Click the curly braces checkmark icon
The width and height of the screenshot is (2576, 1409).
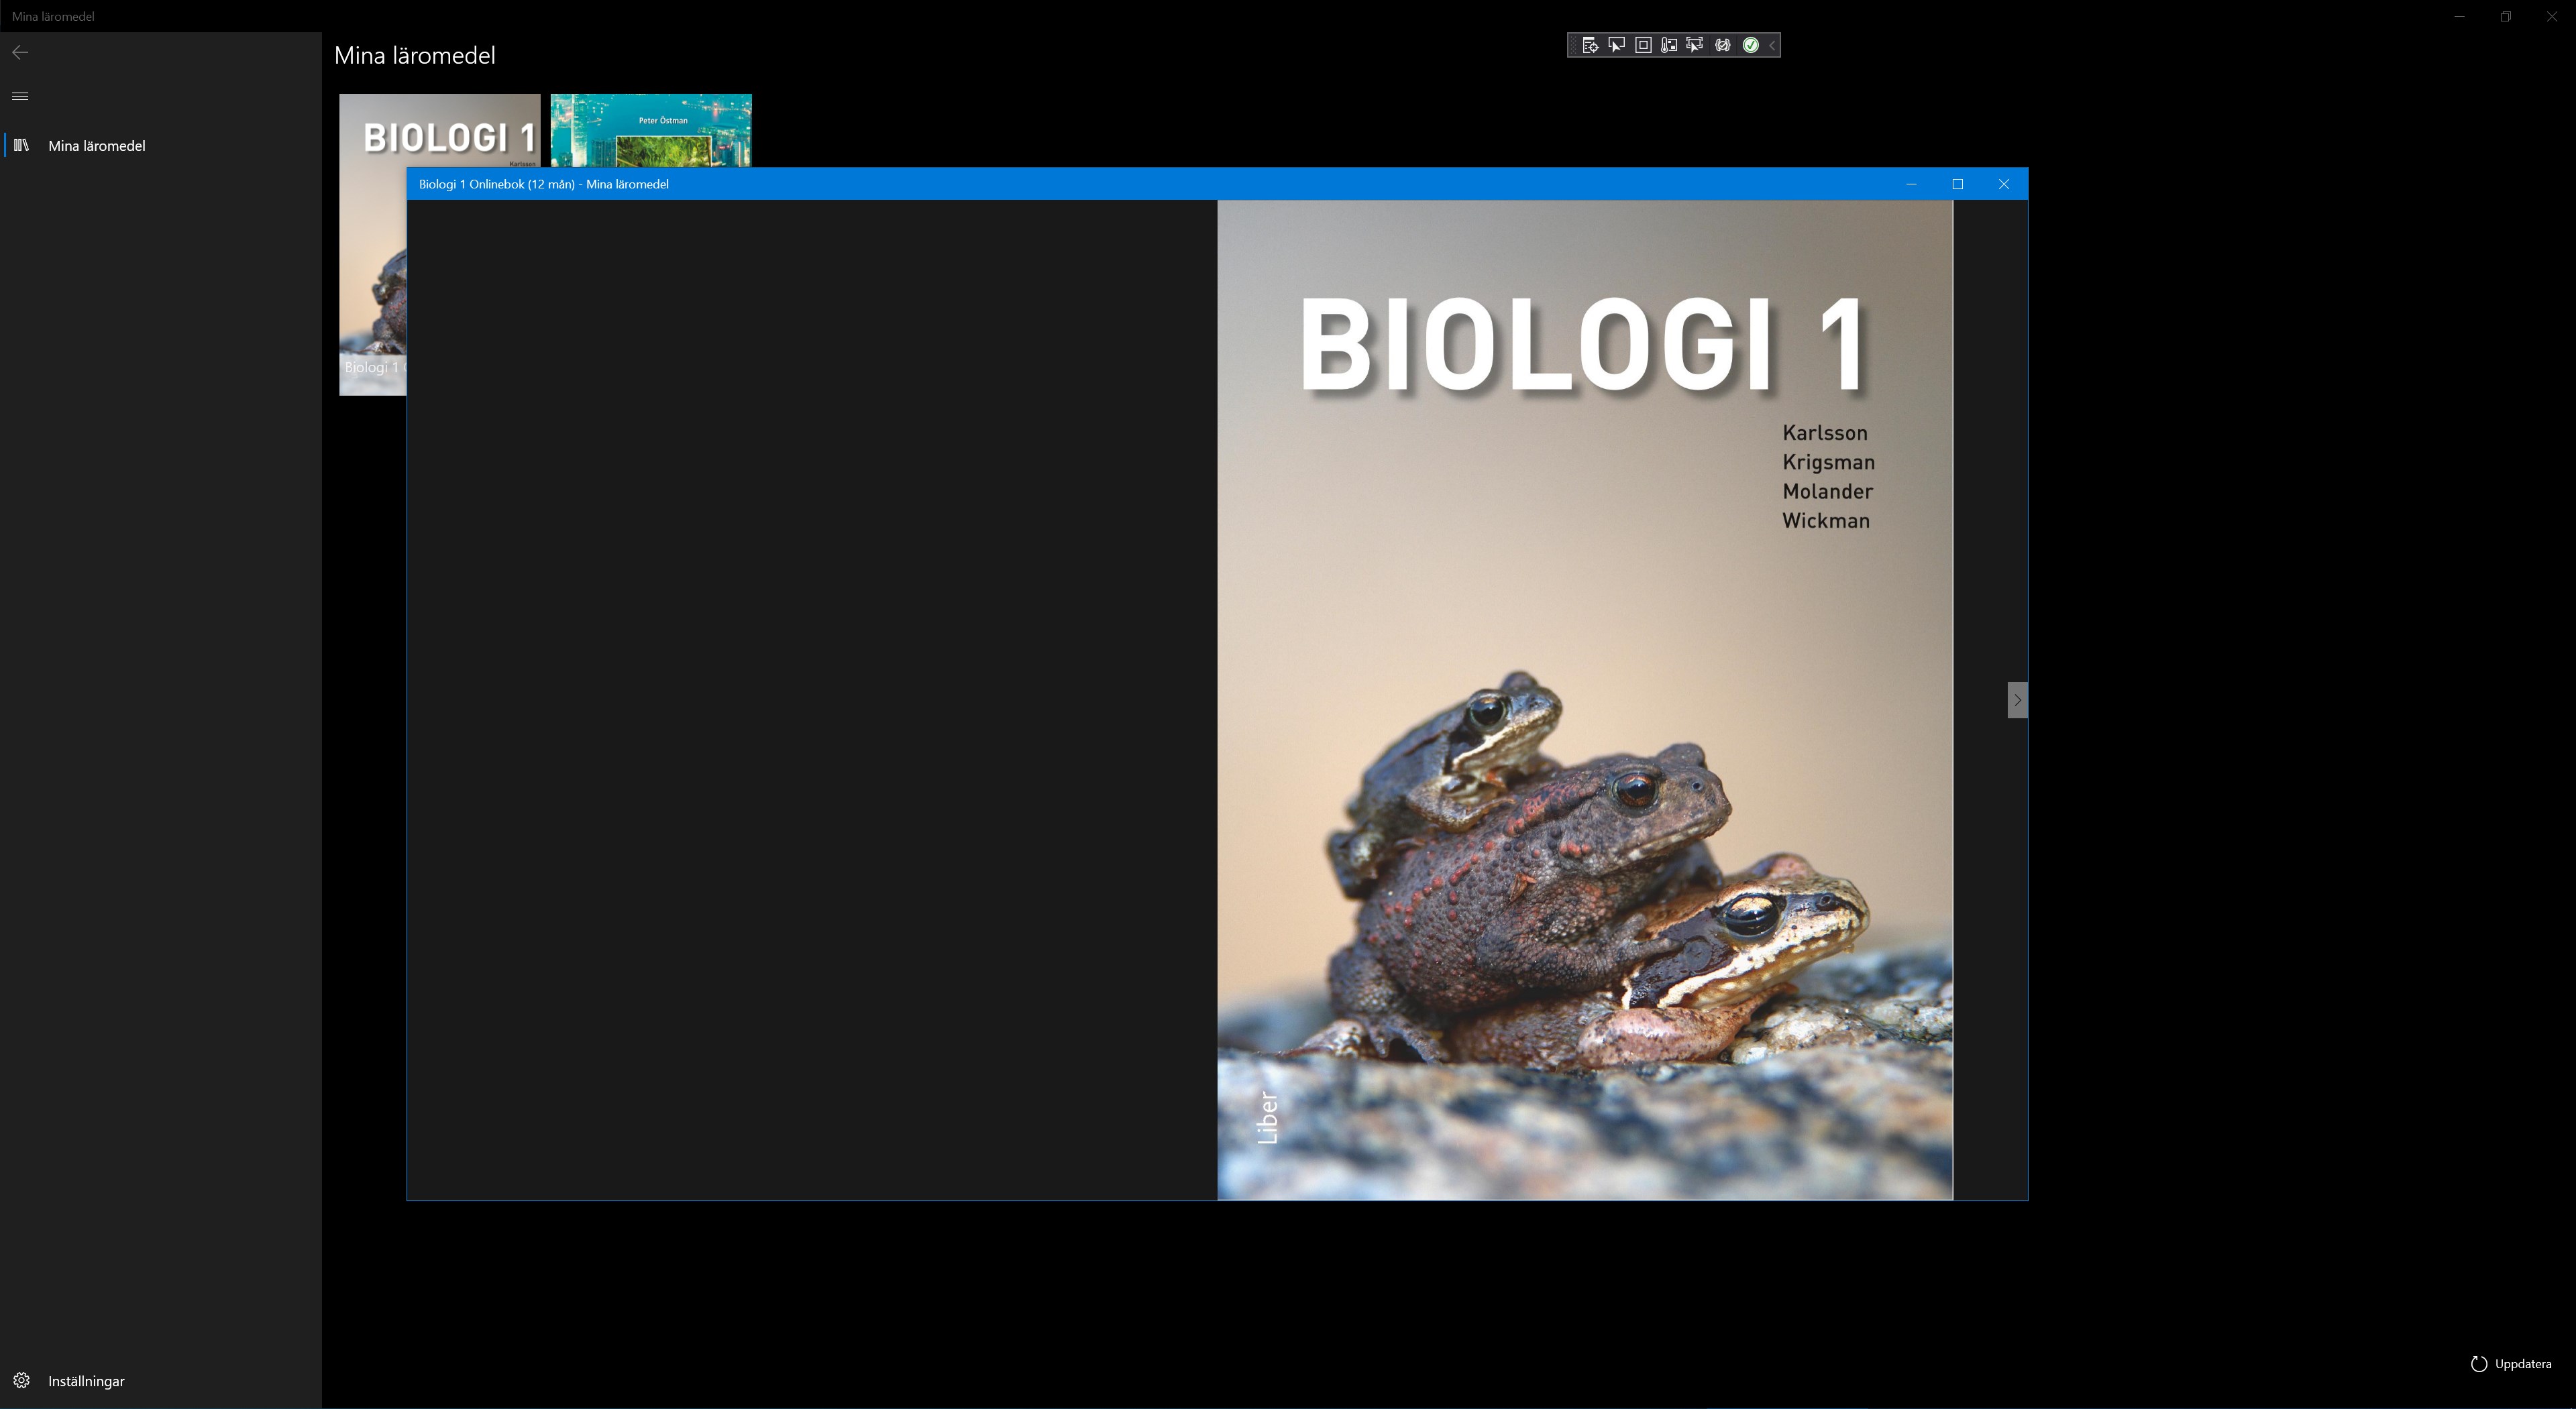click(1722, 45)
